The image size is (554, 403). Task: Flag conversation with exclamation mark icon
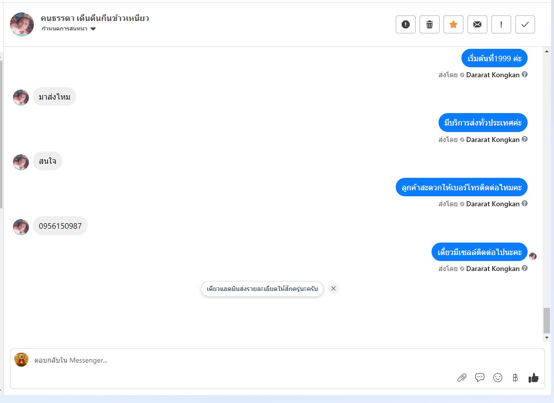[501, 24]
